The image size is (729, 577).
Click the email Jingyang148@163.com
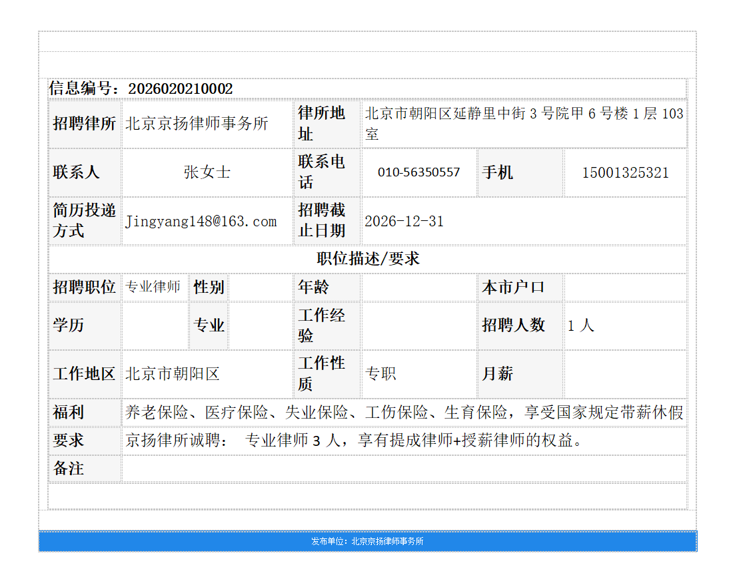click(x=200, y=221)
